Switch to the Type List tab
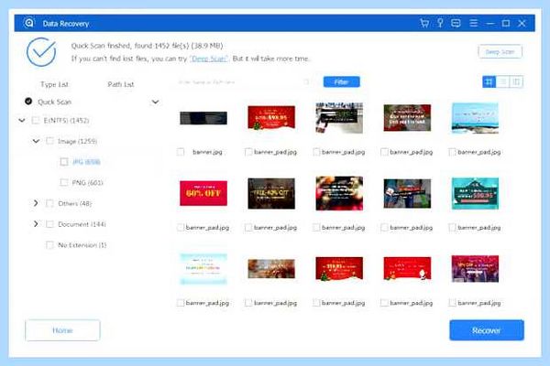Viewport: 550px width, 366px height. click(x=54, y=84)
